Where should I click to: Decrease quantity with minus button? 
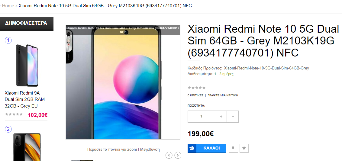pyautogui.click(x=233, y=117)
